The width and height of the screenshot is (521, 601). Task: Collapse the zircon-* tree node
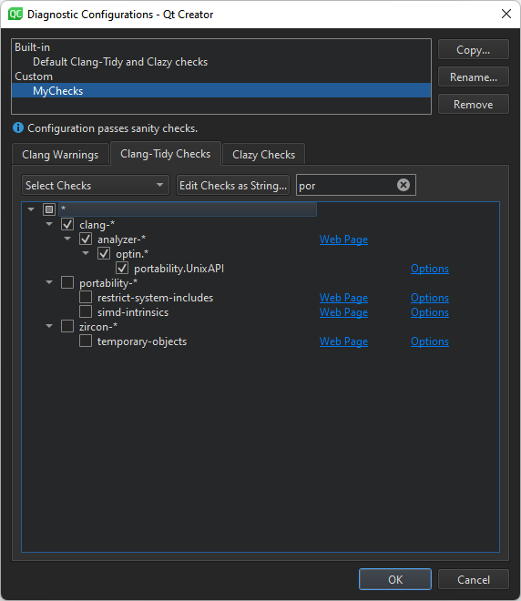pos(49,326)
